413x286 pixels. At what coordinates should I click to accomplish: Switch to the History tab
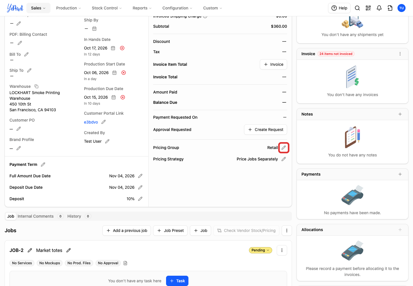(74, 216)
